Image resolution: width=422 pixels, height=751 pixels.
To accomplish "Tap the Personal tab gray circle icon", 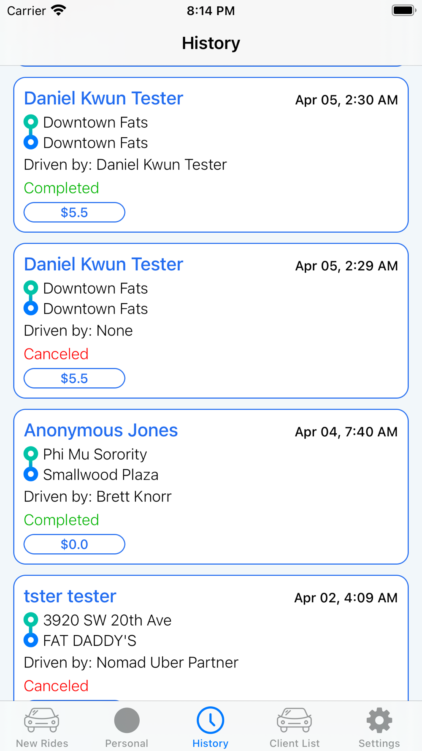I will (x=127, y=720).
